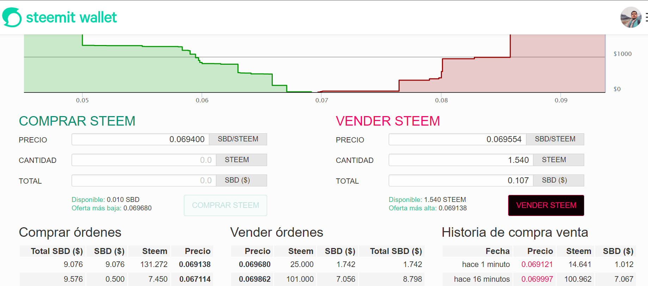Viewport: 648px width, 286px height.
Task: Click the Vender órdenes heading
Action: (277, 233)
